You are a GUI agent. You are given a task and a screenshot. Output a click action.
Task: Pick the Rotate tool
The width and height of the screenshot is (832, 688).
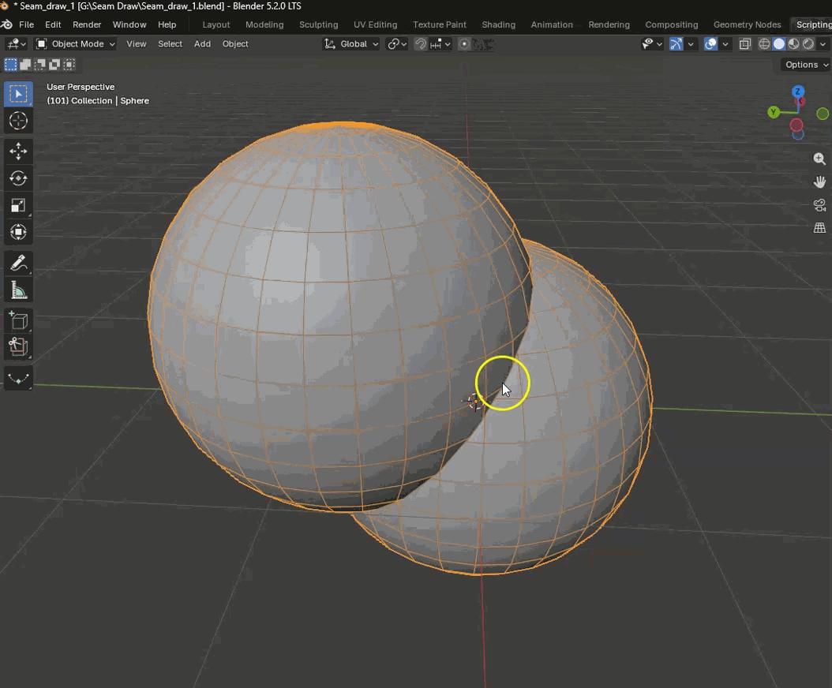pyautogui.click(x=18, y=178)
